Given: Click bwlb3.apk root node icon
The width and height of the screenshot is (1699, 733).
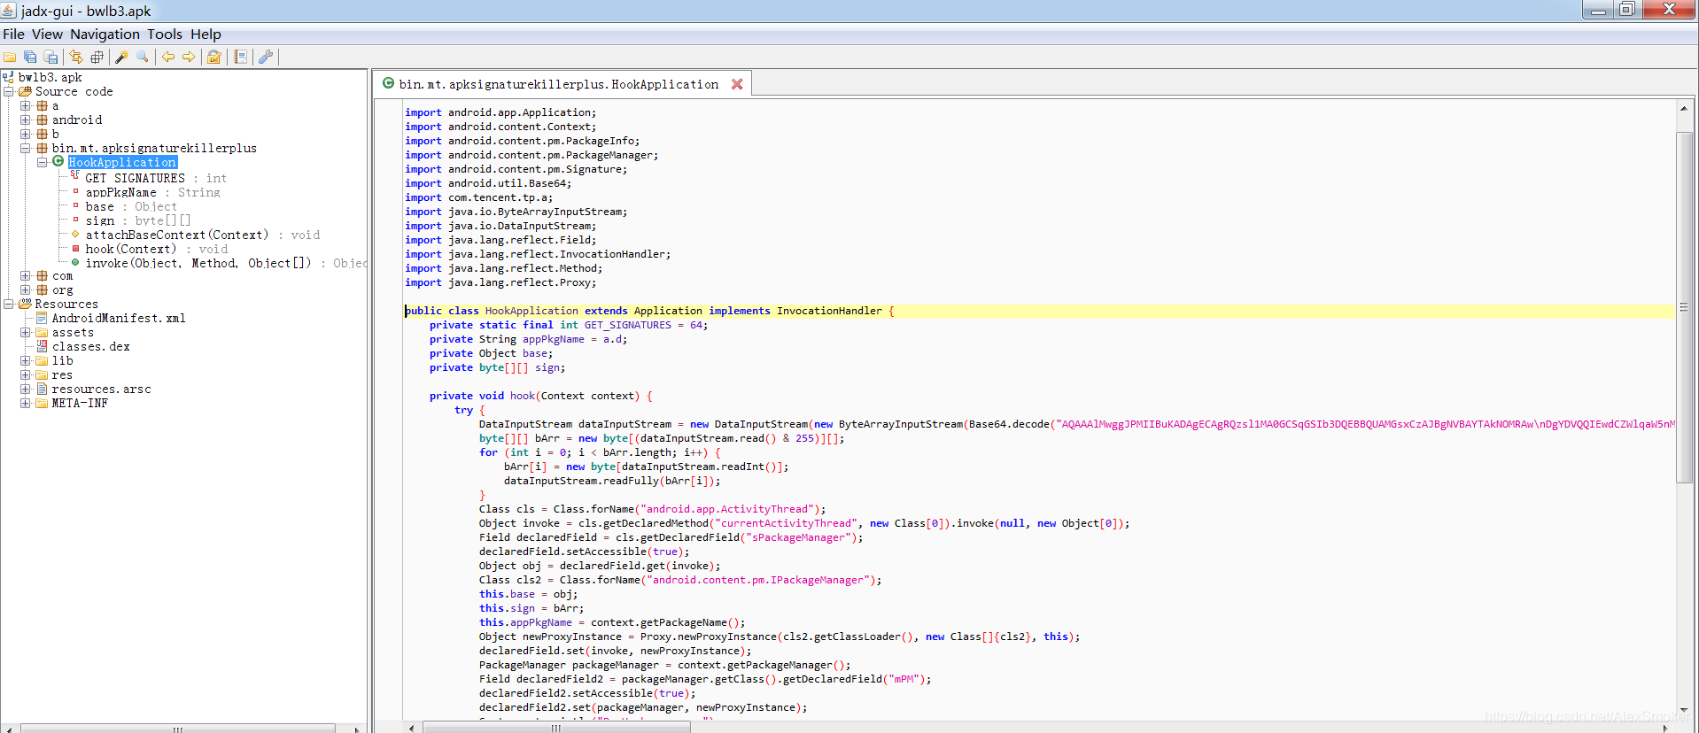Looking at the screenshot, I should click(x=9, y=77).
